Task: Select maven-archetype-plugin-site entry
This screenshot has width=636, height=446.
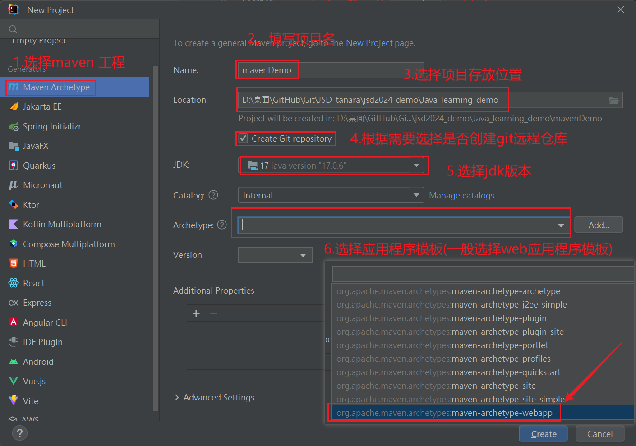Action: pos(483,331)
